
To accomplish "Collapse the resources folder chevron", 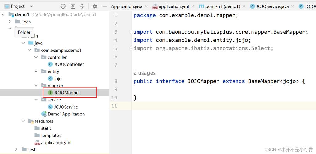I will click(23, 121).
